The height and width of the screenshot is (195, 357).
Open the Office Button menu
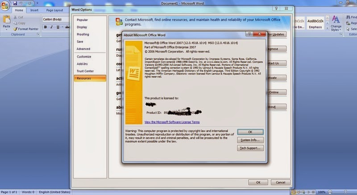point(5,5)
